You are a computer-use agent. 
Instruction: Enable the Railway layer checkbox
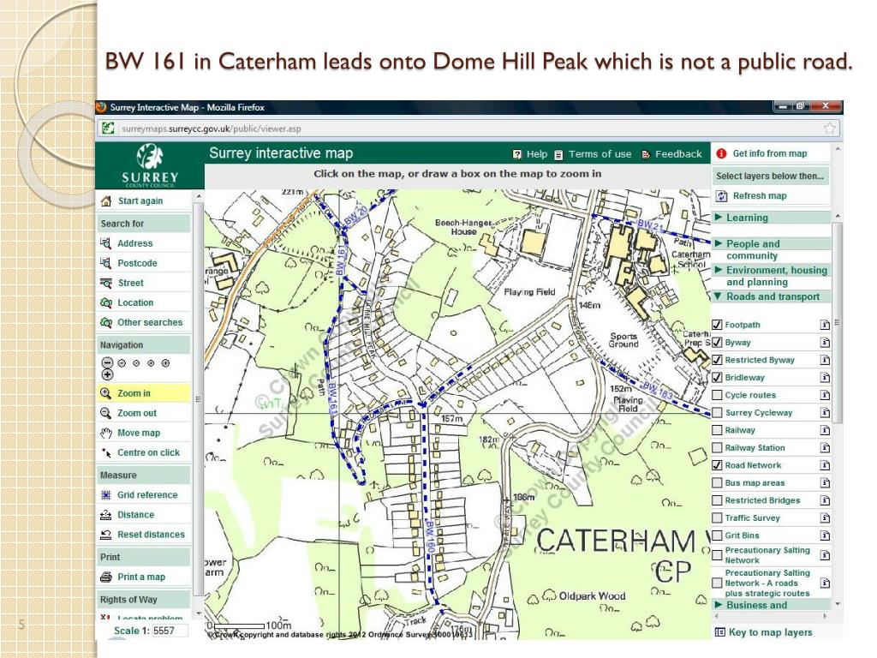pos(717,430)
